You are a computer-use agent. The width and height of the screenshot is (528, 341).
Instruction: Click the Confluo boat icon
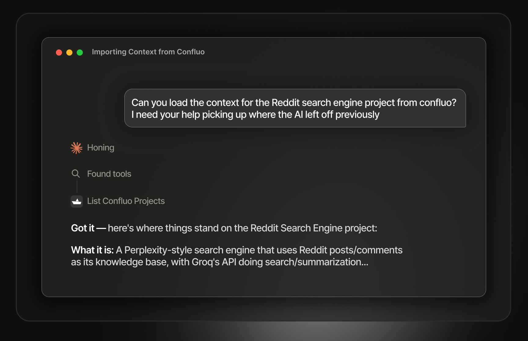coord(77,201)
